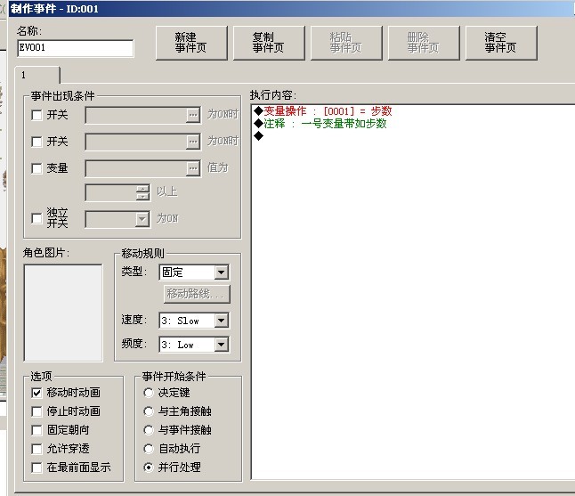This screenshot has width=575, height=496.
Task: Open the 独立开关 dropdown
Action: (x=142, y=219)
